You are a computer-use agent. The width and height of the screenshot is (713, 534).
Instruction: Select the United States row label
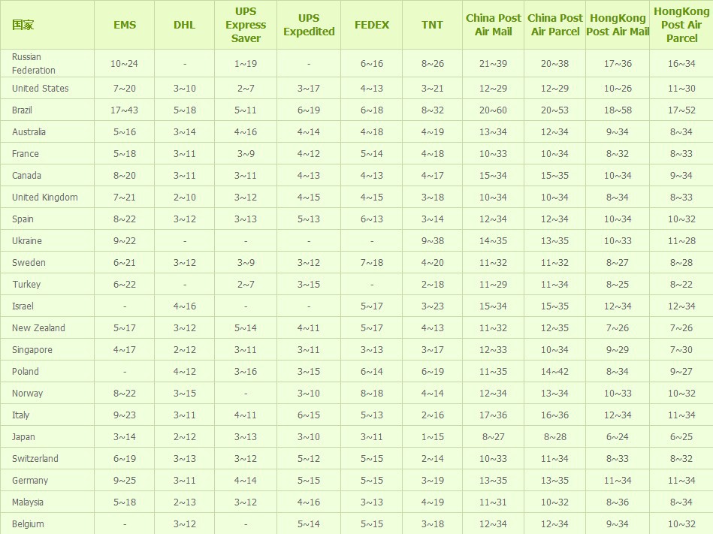coord(40,88)
